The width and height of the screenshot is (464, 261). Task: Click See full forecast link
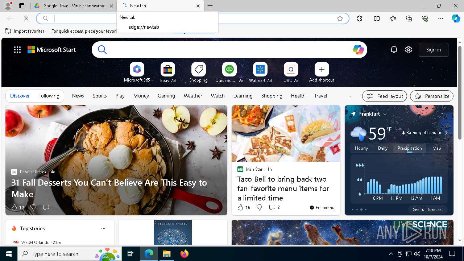click(x=428, y=210)
